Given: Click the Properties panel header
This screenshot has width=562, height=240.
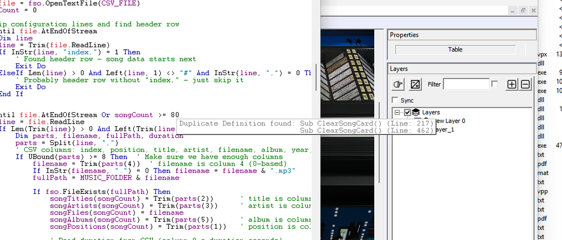Looking at the screenshot, I should point(462,35).
